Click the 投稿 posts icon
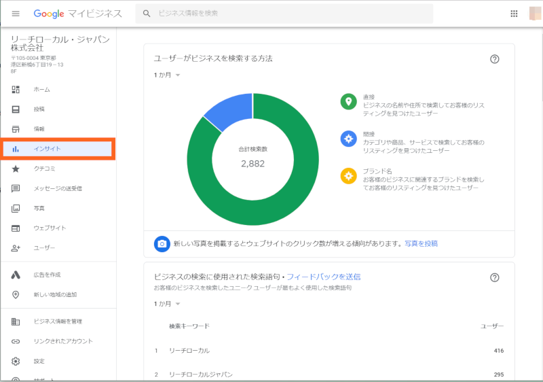The height and width of the screenshot is (382, 543). point(16,109)
